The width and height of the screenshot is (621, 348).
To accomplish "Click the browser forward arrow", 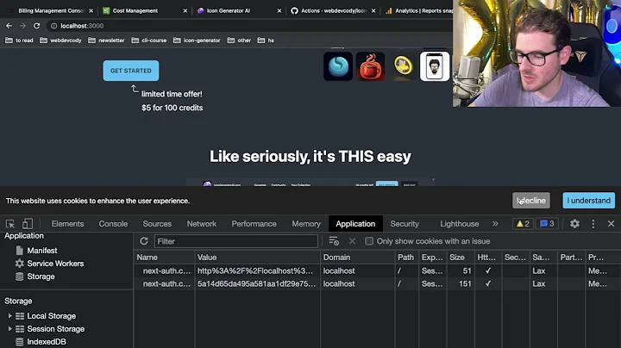I will pyautogui.click(x=22, y=26).
